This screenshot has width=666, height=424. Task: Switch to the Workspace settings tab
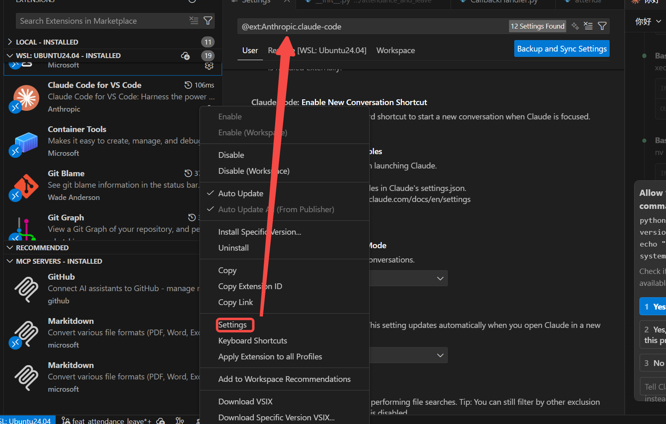coord(396,51)
